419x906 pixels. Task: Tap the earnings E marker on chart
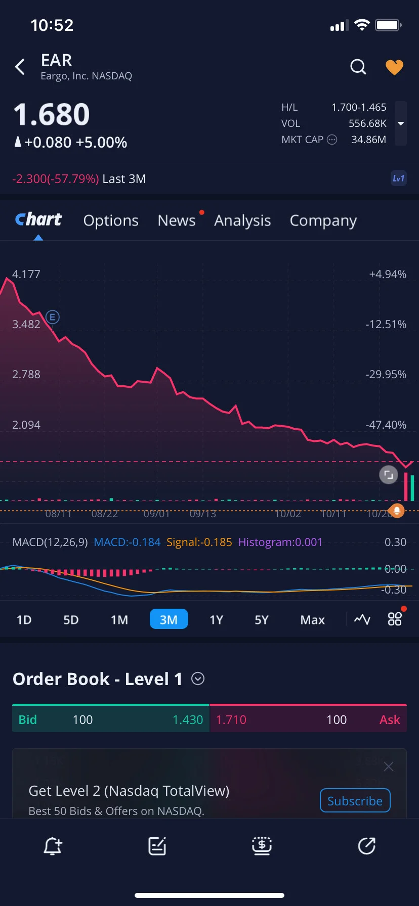click(x=53, y=317)
